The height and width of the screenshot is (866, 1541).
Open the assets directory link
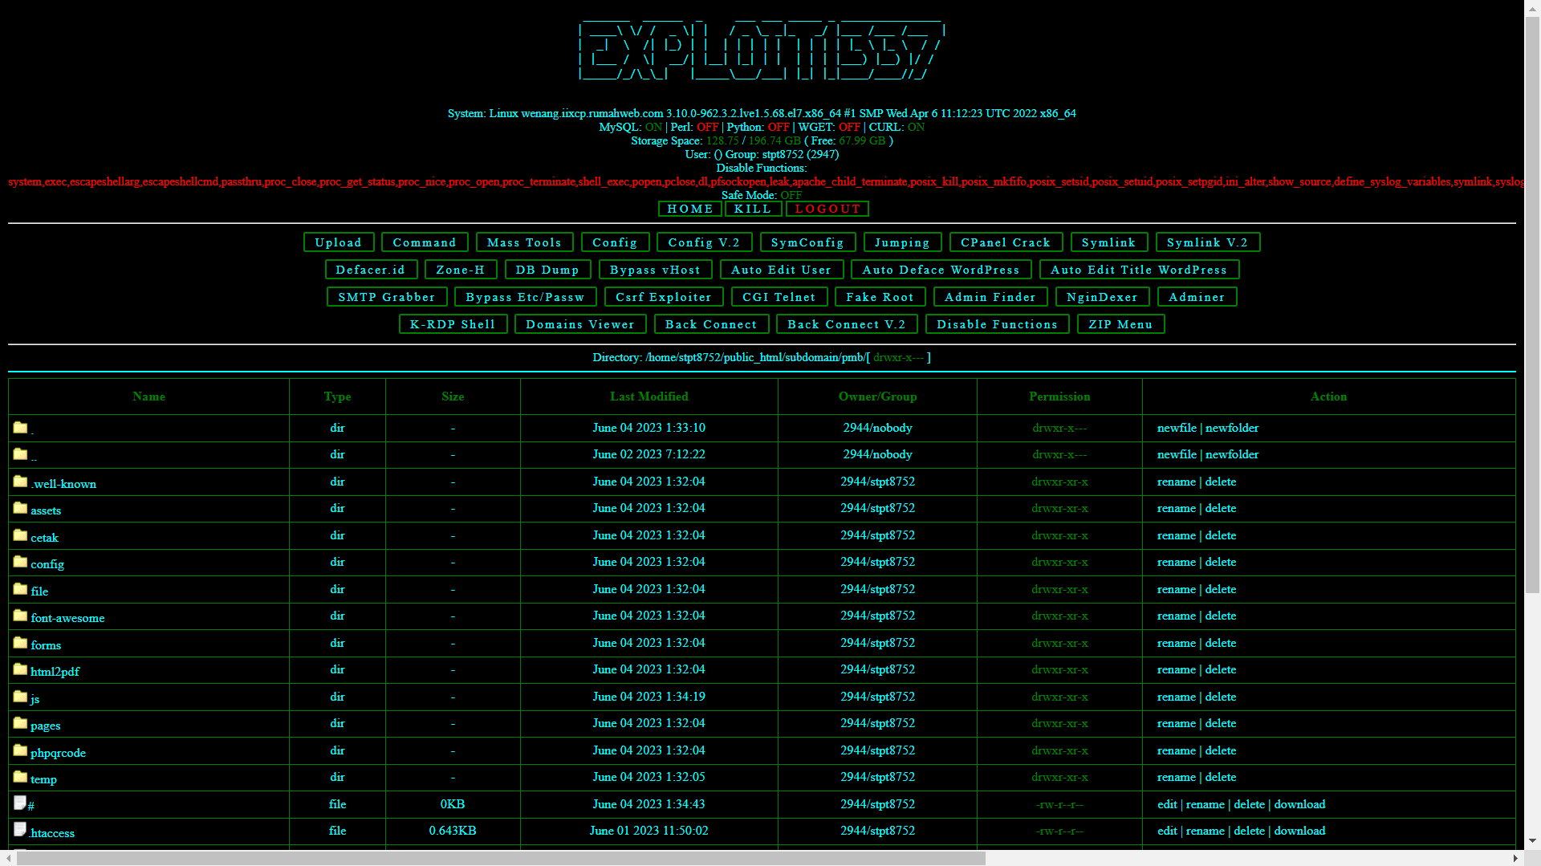point(46,510)
